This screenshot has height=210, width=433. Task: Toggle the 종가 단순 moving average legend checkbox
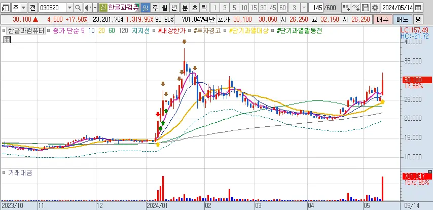(48, 30)
